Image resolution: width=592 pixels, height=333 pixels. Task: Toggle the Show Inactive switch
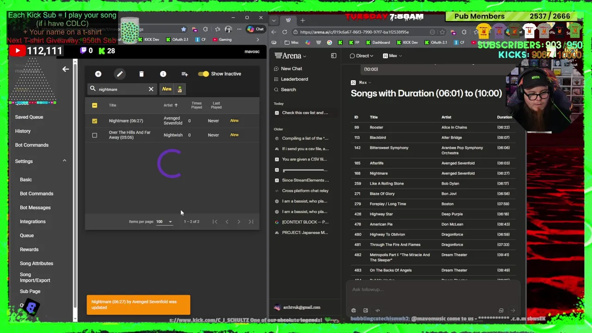click(x=203, y=74)
